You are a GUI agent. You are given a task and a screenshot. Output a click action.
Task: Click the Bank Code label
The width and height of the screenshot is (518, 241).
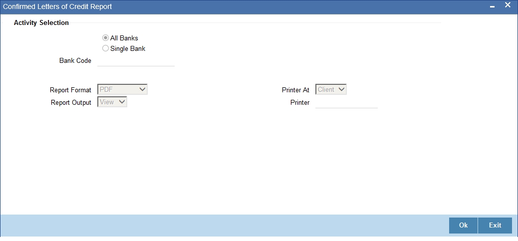75,61
